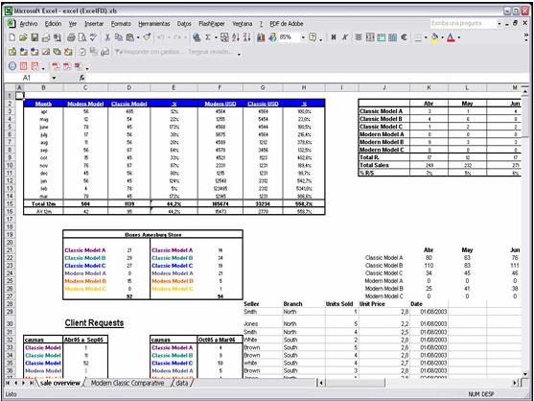Image resolution: width=534 pixels, height=401 pixels.
Task: Open the Name Box dropdown arrow
Action: (x=54, y=78)
